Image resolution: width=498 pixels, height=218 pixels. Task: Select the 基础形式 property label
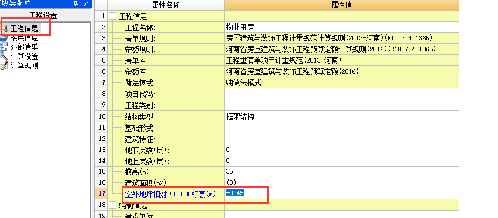[x=140, y=128]
